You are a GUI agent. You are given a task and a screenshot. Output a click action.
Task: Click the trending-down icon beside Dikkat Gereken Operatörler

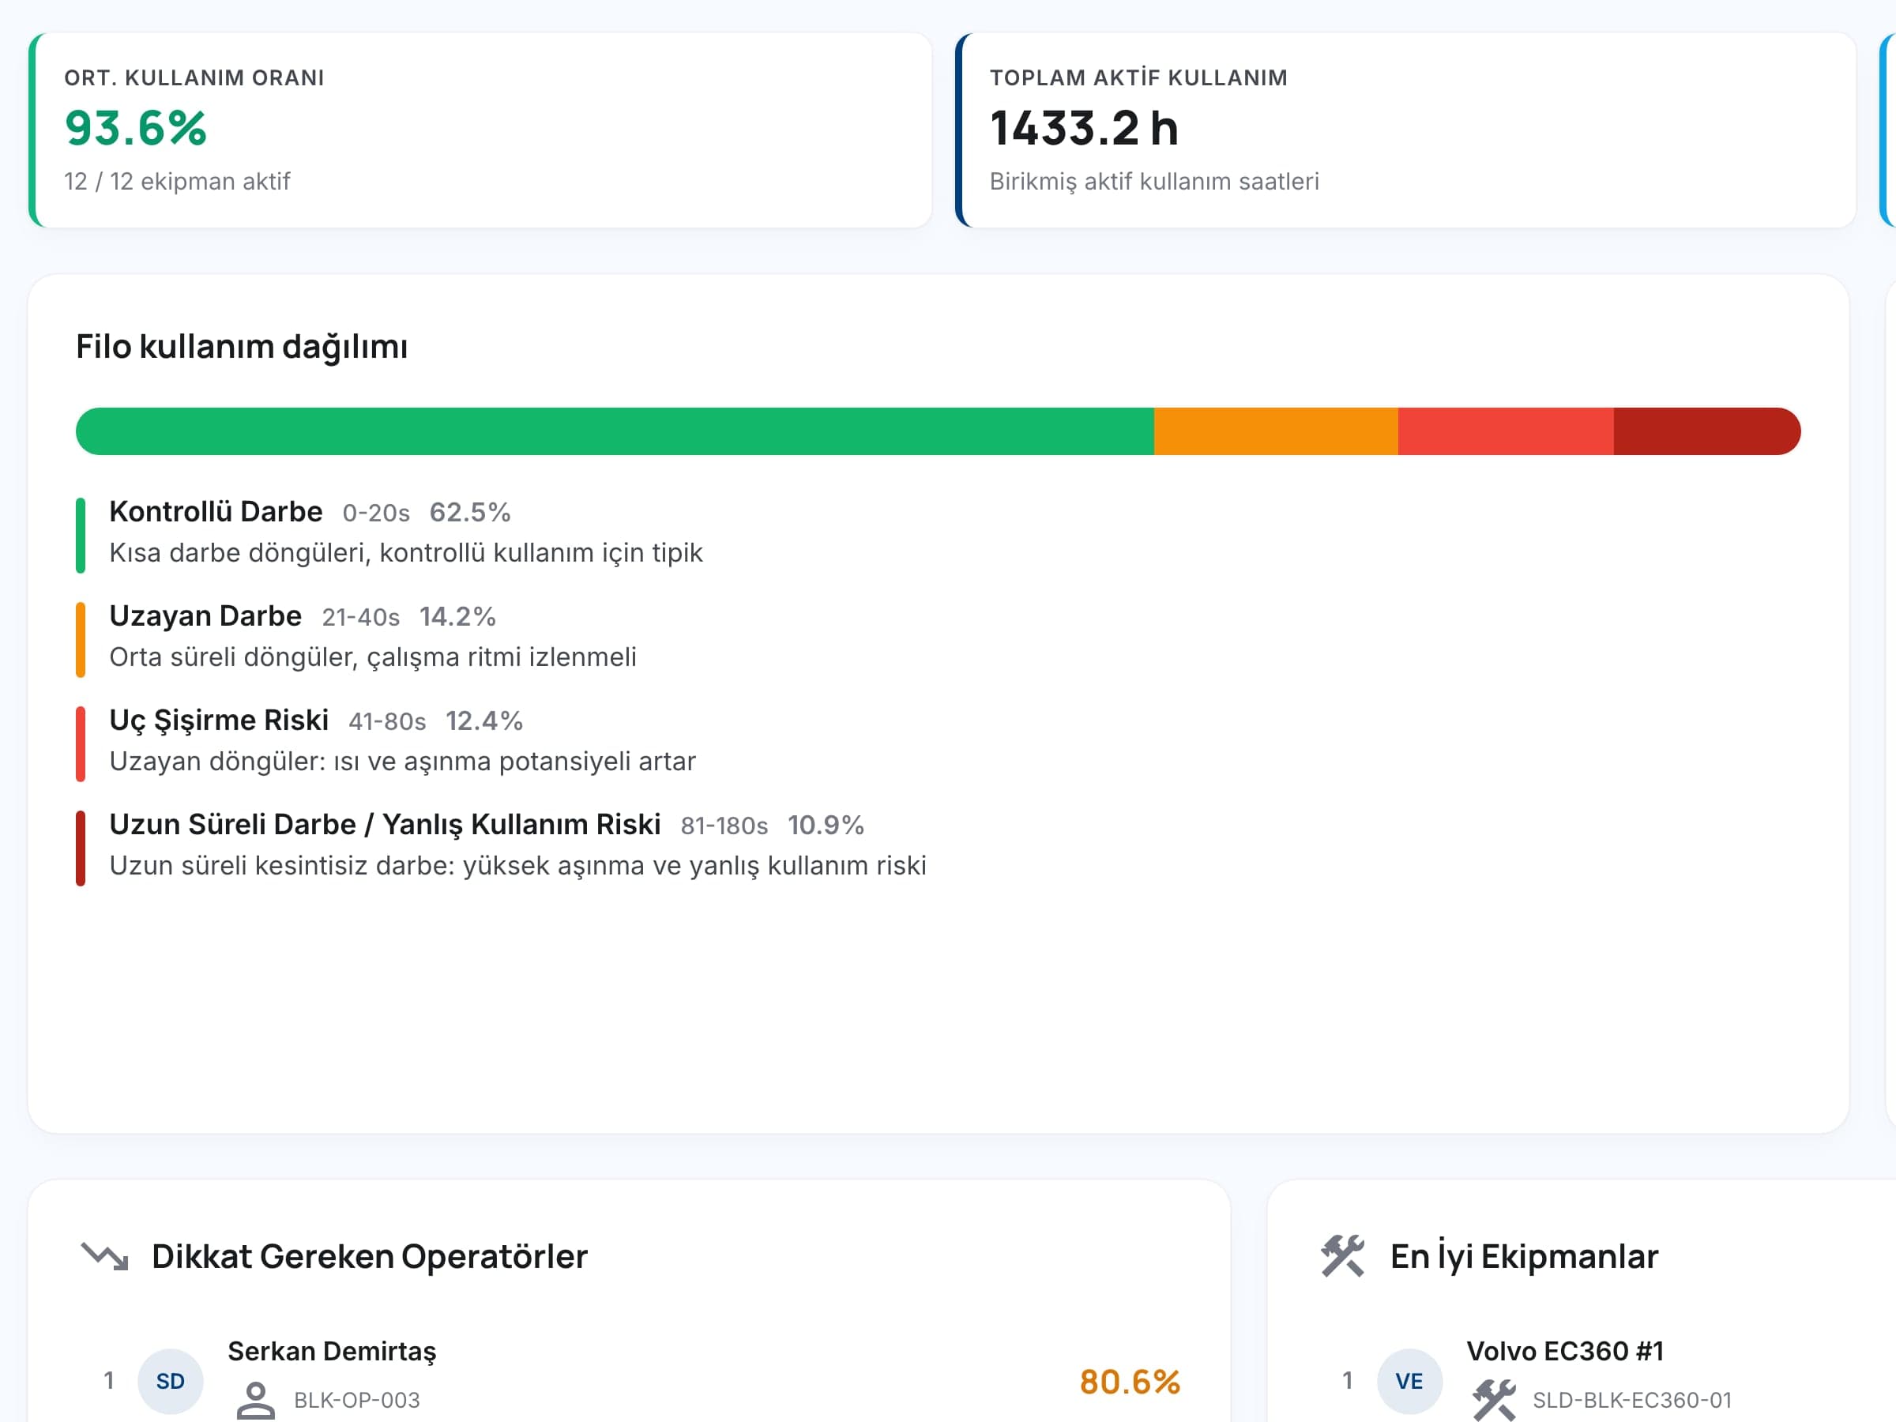(104, 1257)
